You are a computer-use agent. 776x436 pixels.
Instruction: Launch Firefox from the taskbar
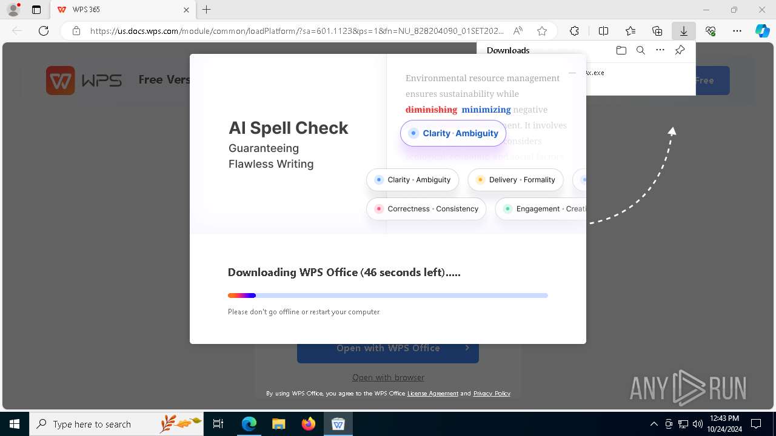pos(308,424)
